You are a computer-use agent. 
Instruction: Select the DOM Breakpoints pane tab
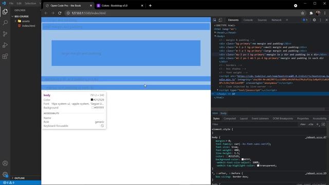283,119
